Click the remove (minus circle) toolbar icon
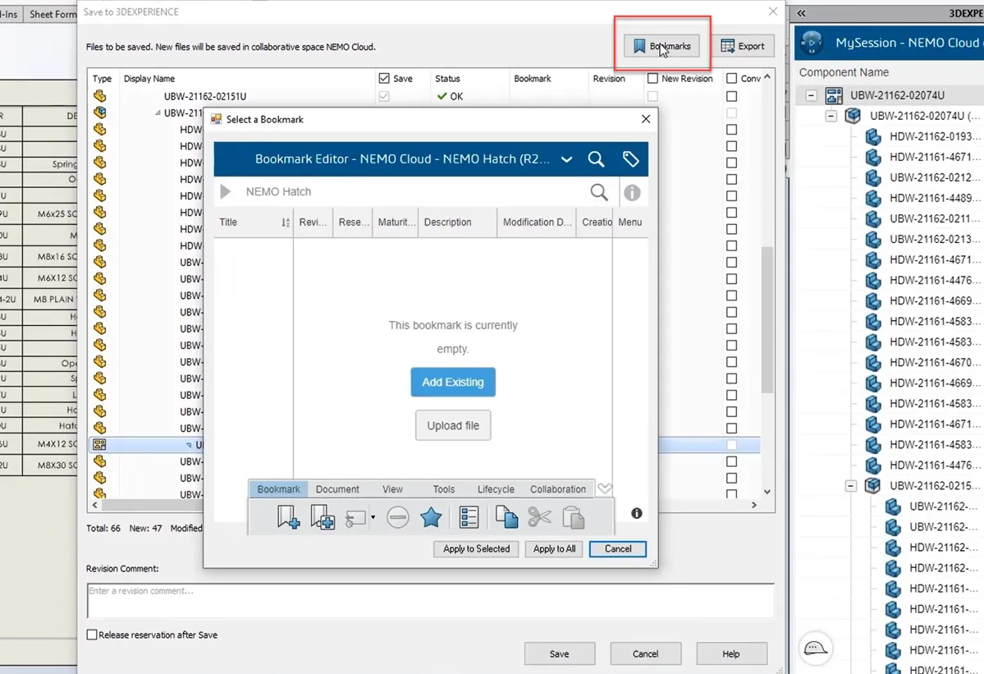 tap(398, 517)
